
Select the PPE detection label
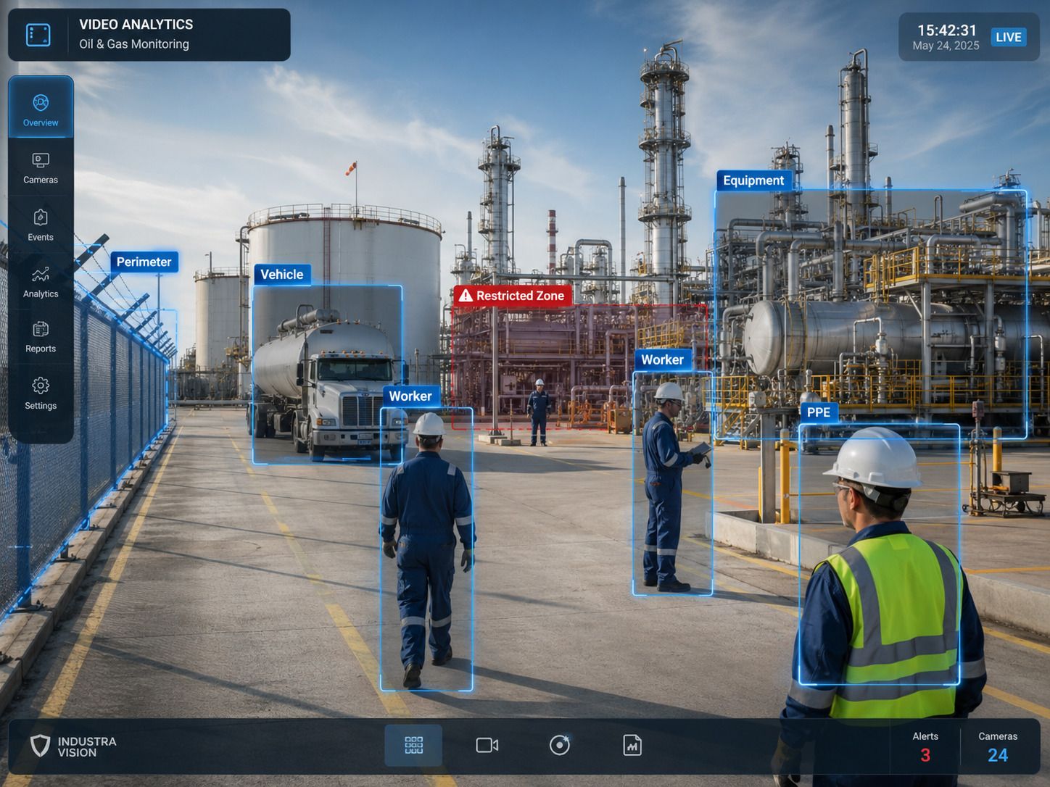pyautogui.click(x=819, y=412)
